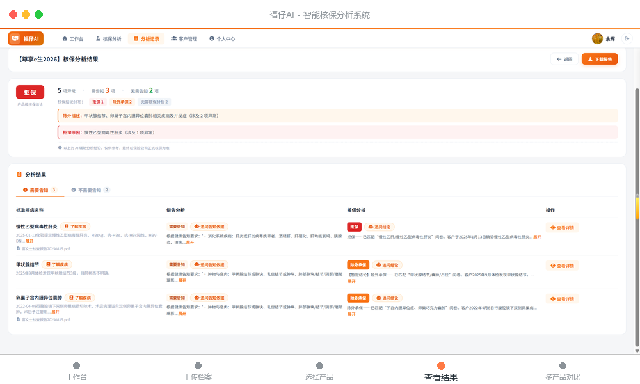Click the scrollbar down arrow
640x384 pixels.
637,351
